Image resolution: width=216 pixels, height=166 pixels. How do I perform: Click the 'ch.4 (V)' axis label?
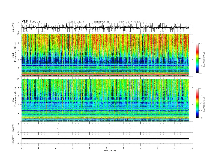(x=13, y=139)
